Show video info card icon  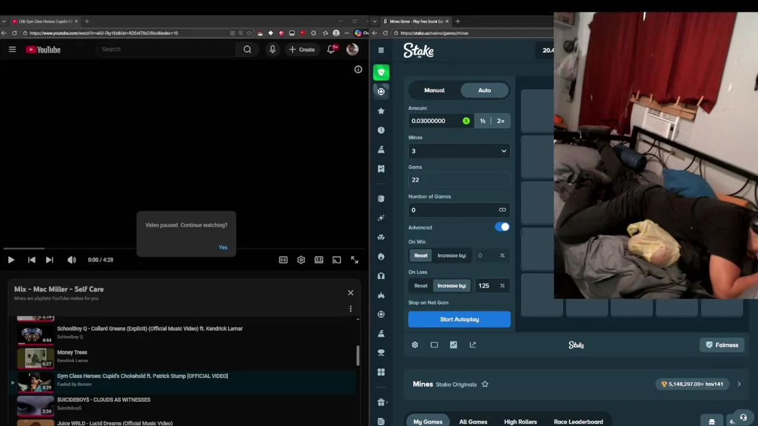[358, 70]
